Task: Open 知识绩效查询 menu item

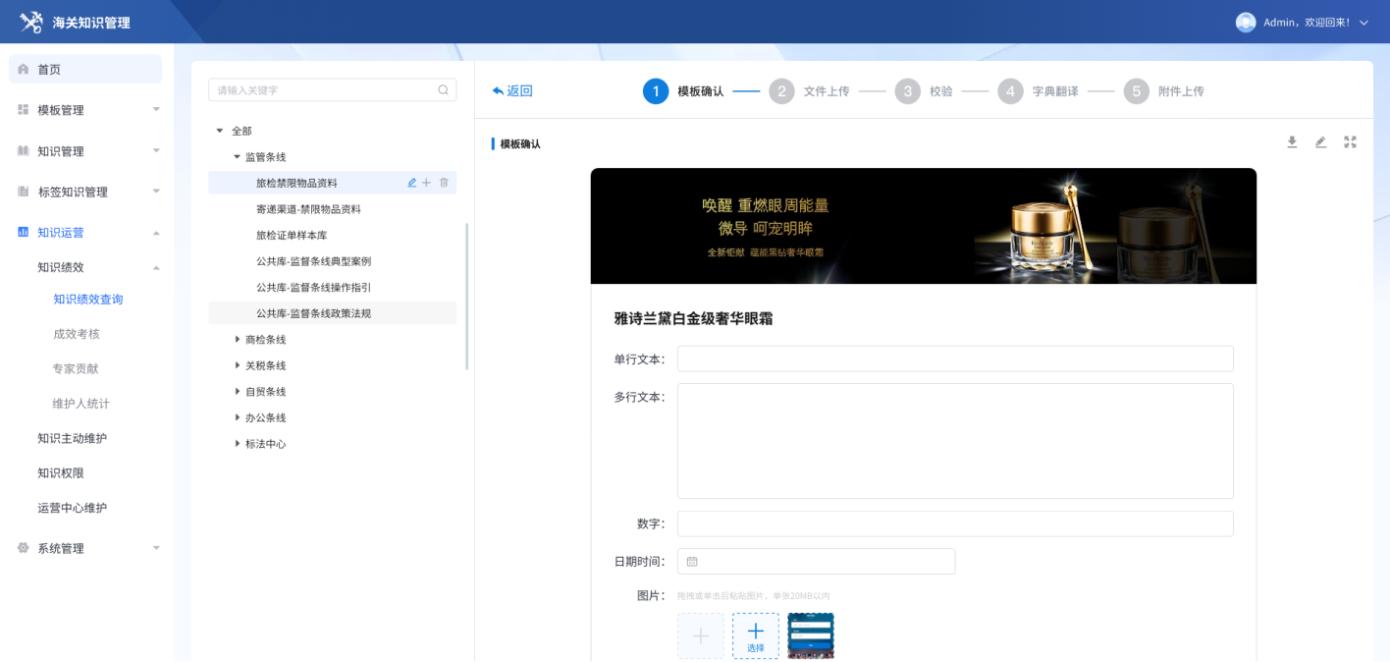Action: (x=88, y=300)
